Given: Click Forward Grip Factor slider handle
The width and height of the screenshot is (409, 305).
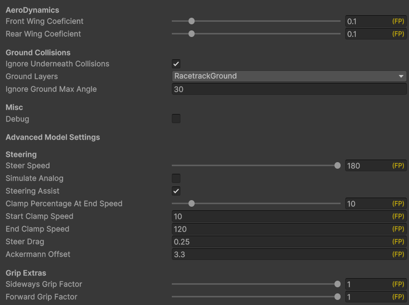Looking at the screenshot, I should (x=338, y=297).
